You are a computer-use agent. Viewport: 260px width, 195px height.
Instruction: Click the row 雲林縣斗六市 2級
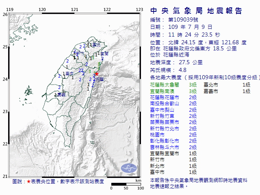[173, 147]
